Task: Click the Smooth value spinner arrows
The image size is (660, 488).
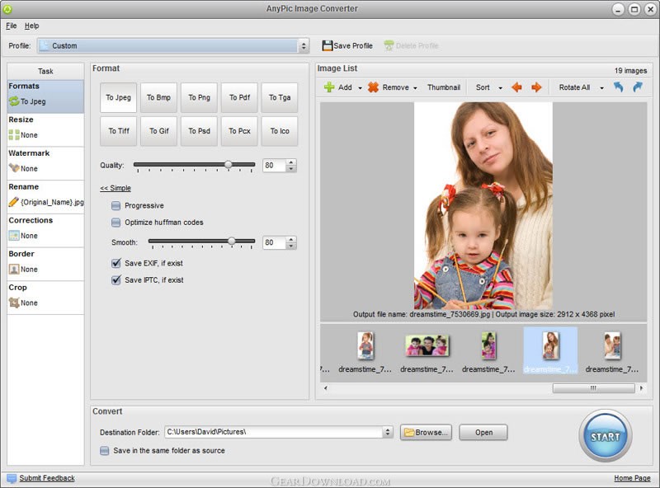Action: [291, 242]
